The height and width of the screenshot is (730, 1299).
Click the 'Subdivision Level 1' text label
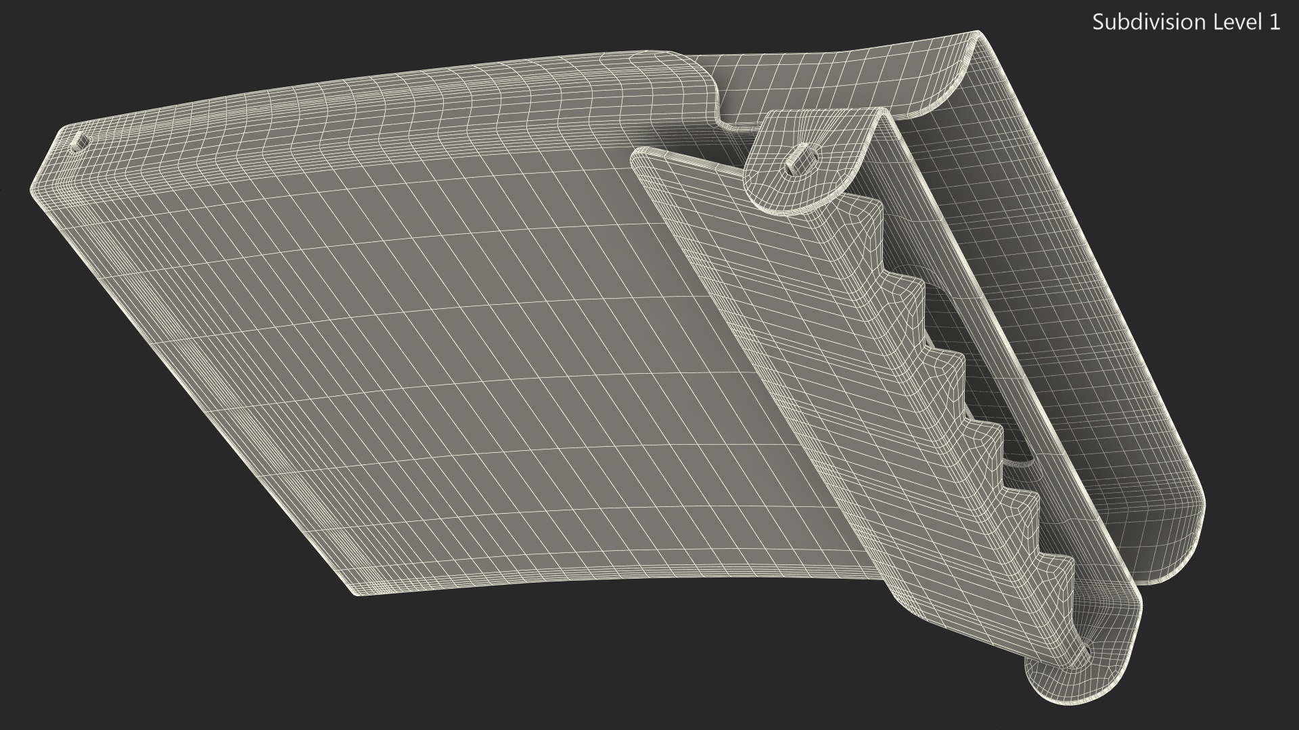(x=1186, y=22)
